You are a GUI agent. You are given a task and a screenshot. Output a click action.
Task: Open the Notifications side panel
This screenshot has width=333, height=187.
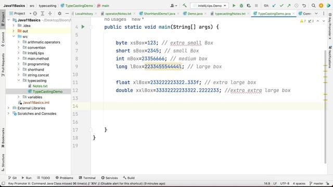coord(330,57)
